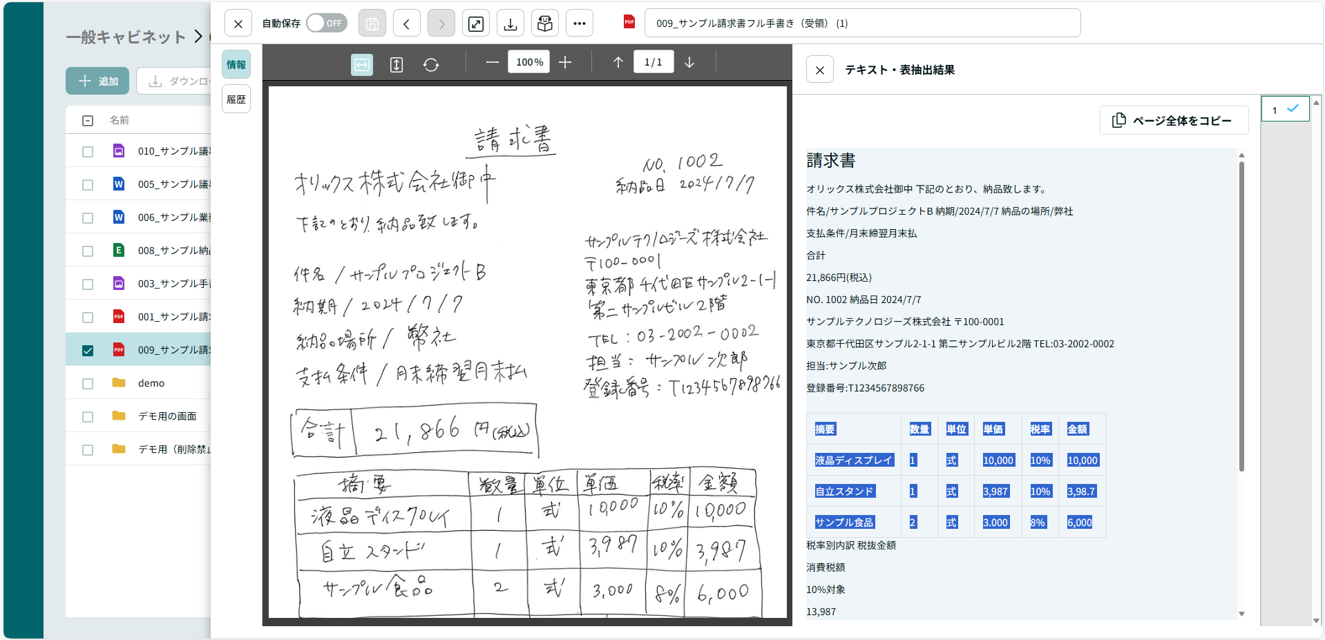1325x640 pixels.
Task: Open document in expanded view icon
Action: [476, 23]
